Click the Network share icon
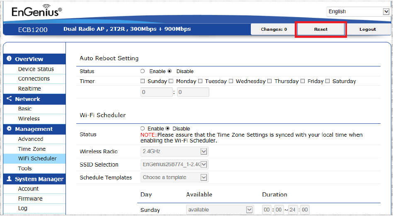The height and width of the screenshot is (216, 393). pos(9,99)
